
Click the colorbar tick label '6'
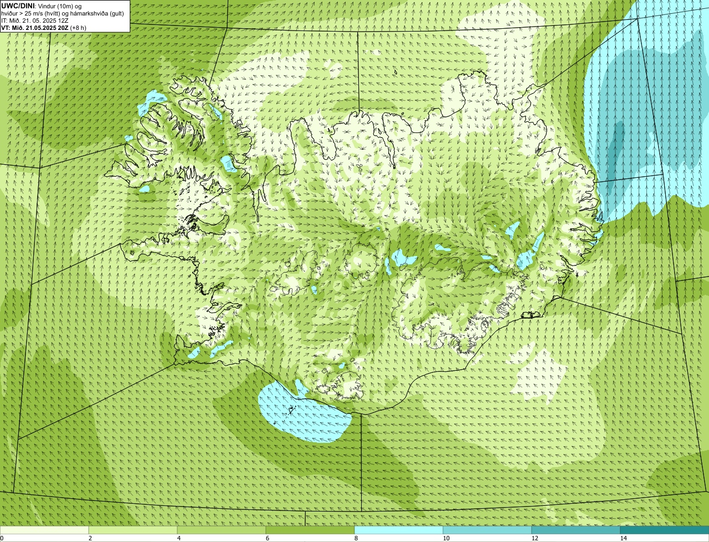point(267,538)
